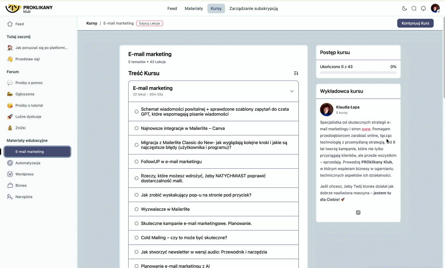Open search with magnifier icon
This screenshot has width=445, height=268.
[x=414, y=9]
